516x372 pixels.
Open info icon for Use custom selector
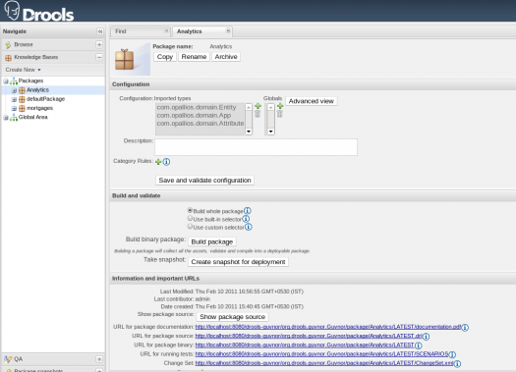249,227
